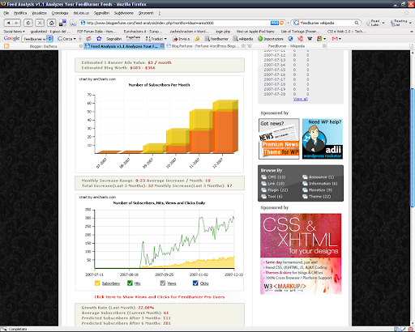
Task: Click the red FeedBurner Pro Users link
Action: tap(159, 297)
